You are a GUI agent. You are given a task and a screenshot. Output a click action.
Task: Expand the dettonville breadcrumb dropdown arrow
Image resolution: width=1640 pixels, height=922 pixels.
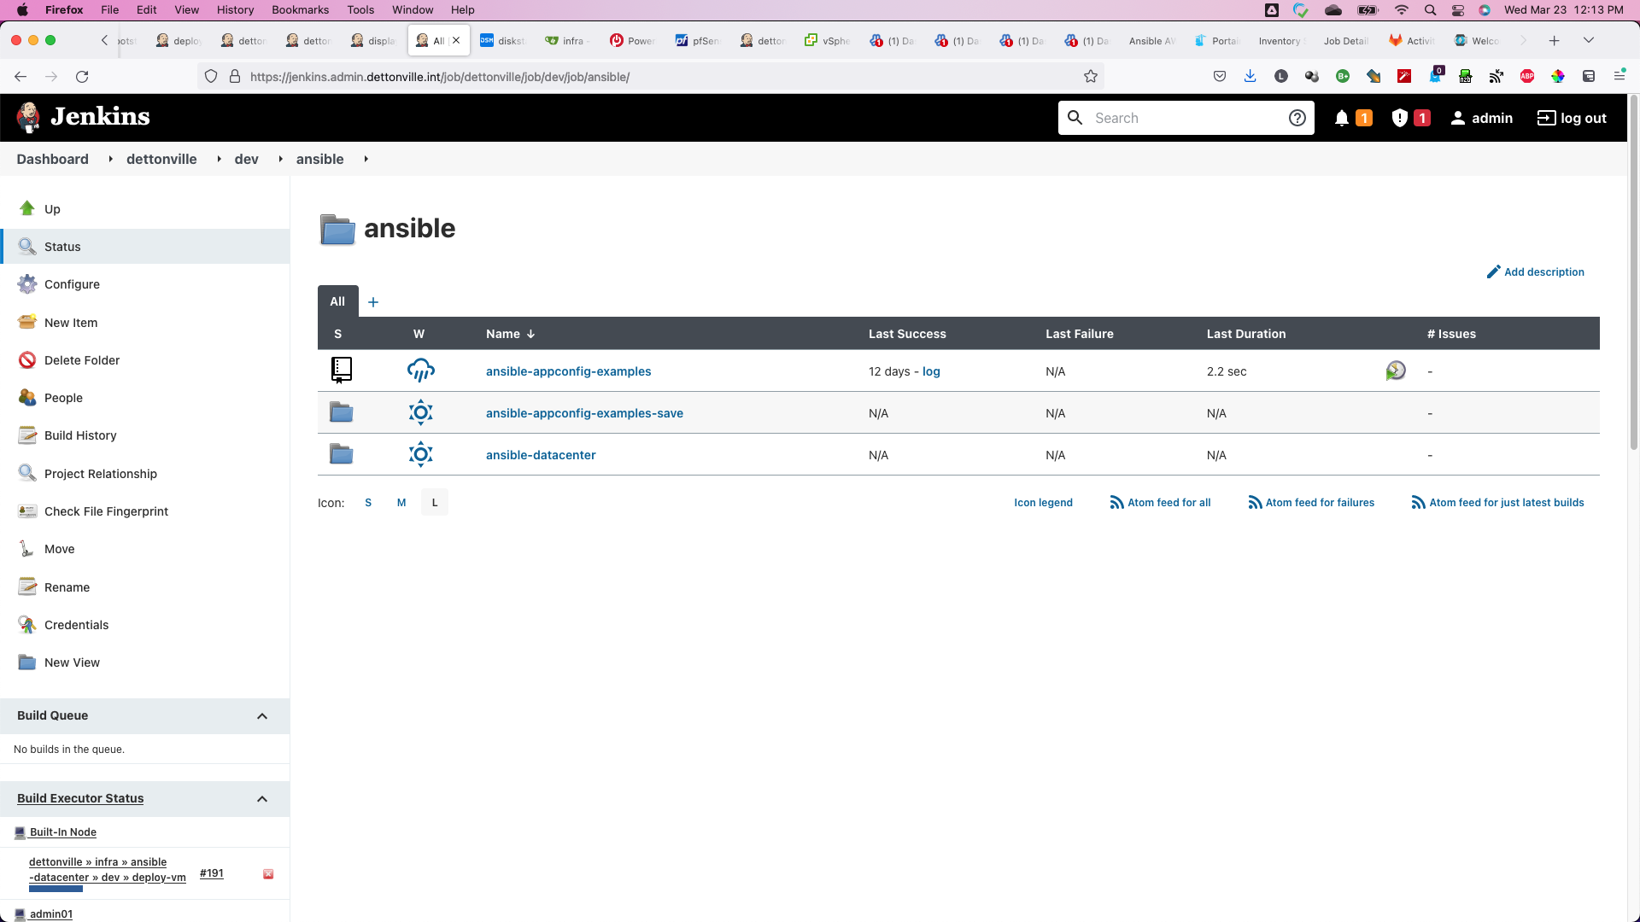click(219, 160)
